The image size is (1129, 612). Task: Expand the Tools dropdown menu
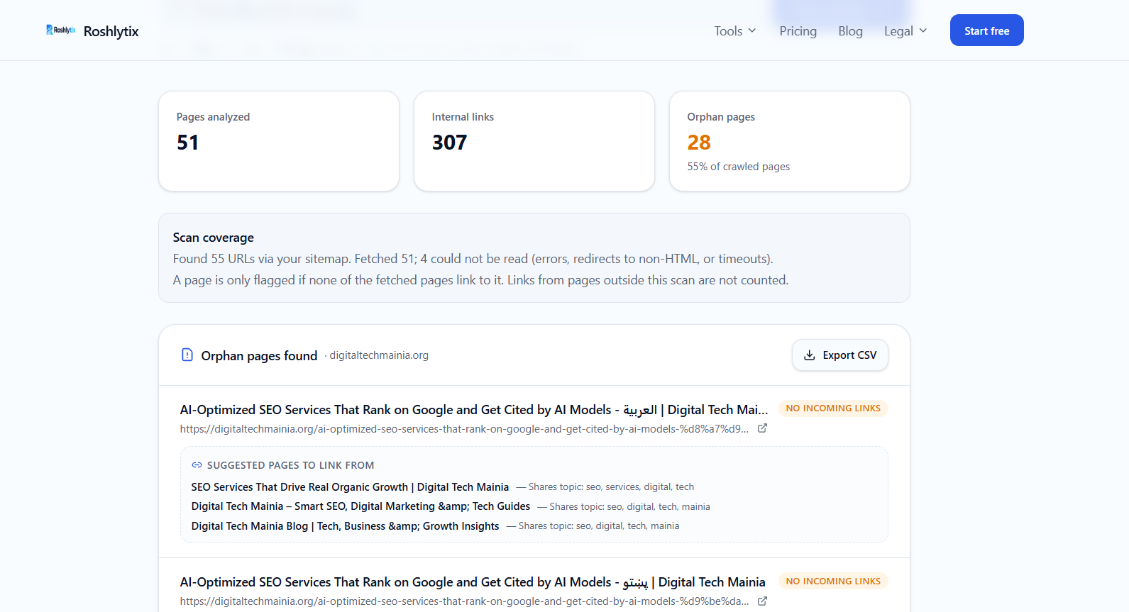735,30
